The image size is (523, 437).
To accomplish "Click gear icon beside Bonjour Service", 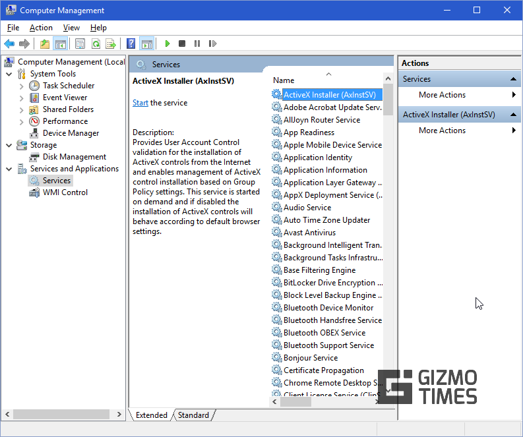I will pyautogui.click(x=276, y=358).
